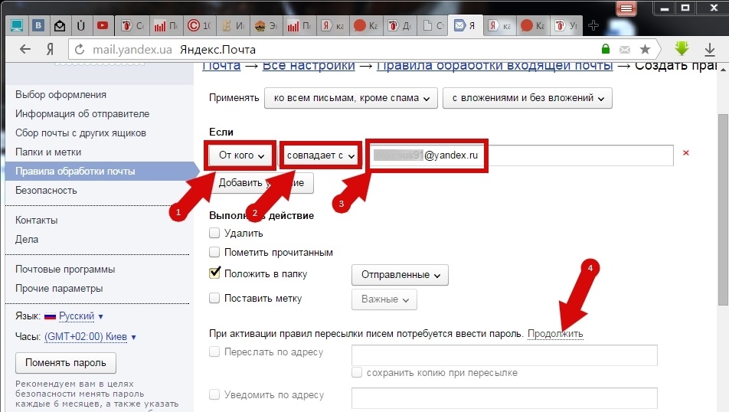
Task: Open the browser downloads panel
Action: point(709,49)
